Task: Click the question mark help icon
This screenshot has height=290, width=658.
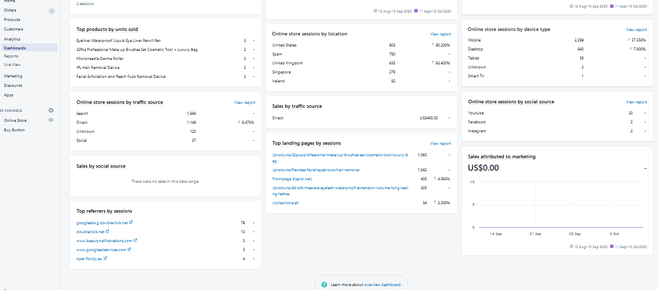Action: click(324, 285)
